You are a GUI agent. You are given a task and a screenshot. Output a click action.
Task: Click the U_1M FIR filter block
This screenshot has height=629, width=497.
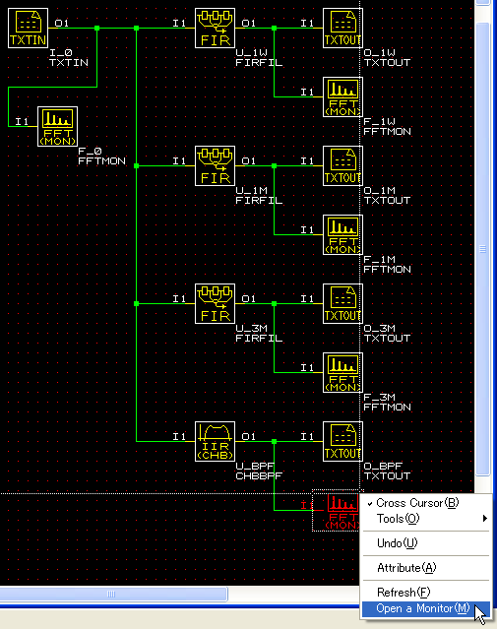[x=215, y=166]
